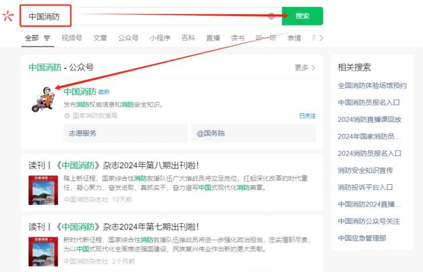
Task: Open related search 中国消防公众号关注
Action: [x=369, y=221]
